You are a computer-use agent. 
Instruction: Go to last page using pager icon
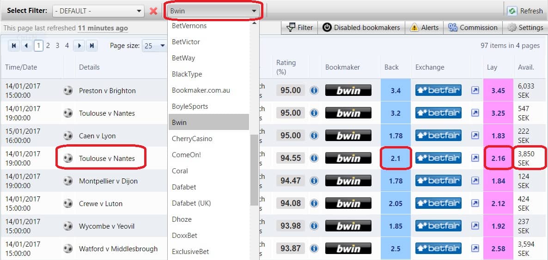(x=92, y=46)
